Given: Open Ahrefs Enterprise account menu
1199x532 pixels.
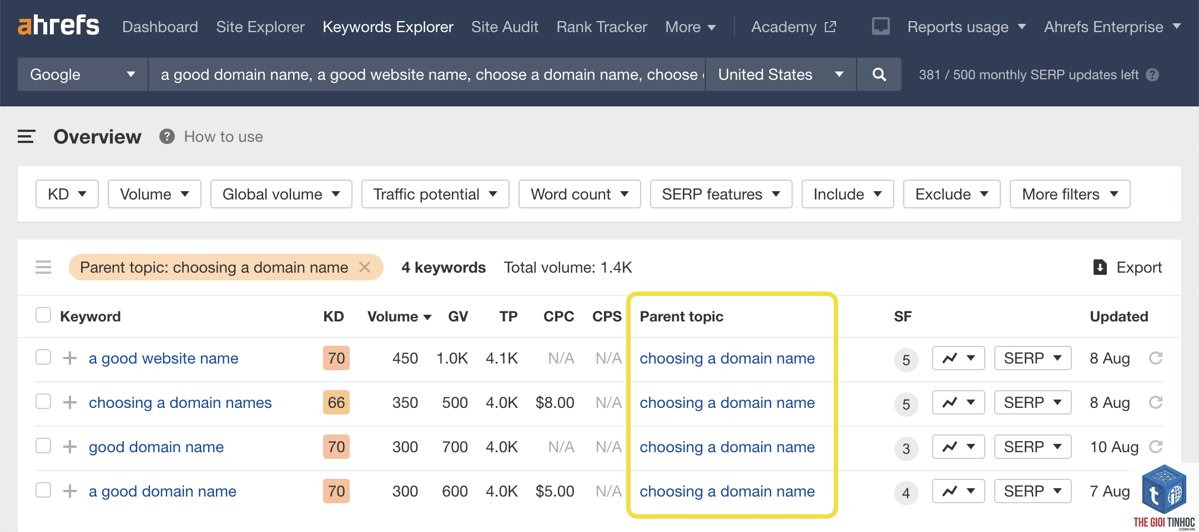Looking at the screenshot, I should tap(1112, 27).
